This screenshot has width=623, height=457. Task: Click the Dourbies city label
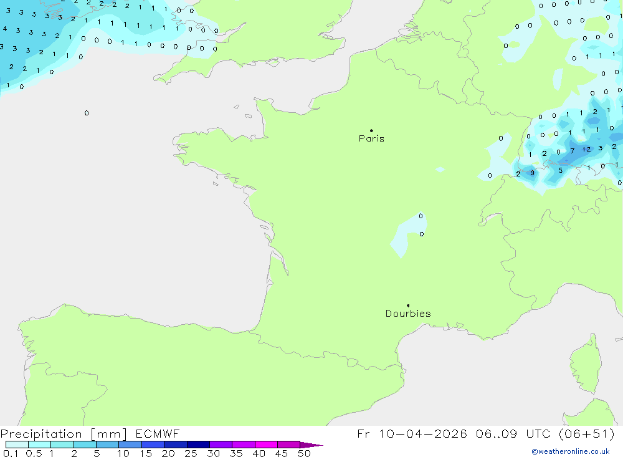tap(408, 314)
